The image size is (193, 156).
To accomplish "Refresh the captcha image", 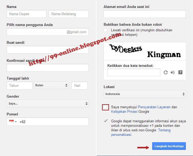I will click(165, 72).
